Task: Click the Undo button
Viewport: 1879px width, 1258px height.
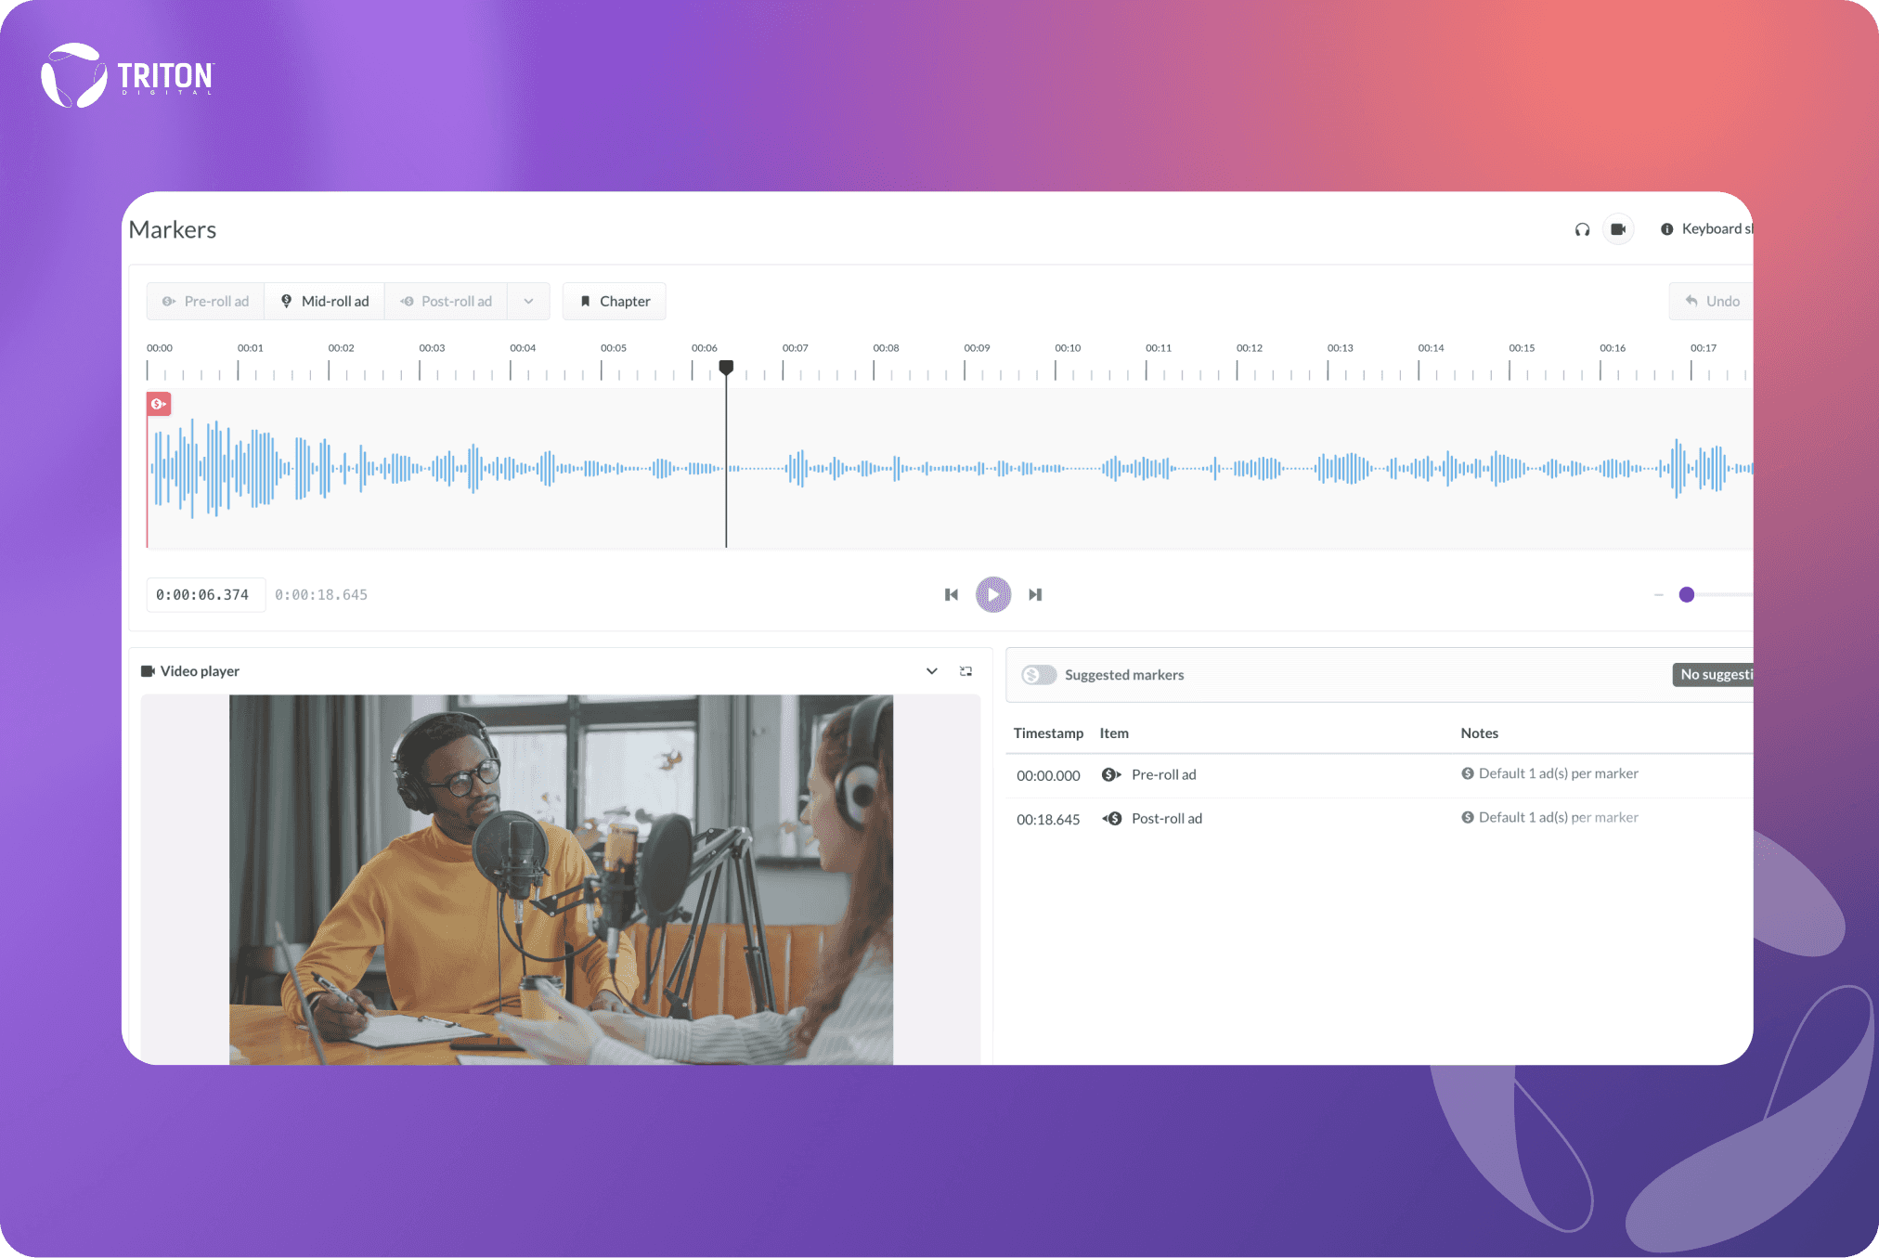Action: 1712,302
